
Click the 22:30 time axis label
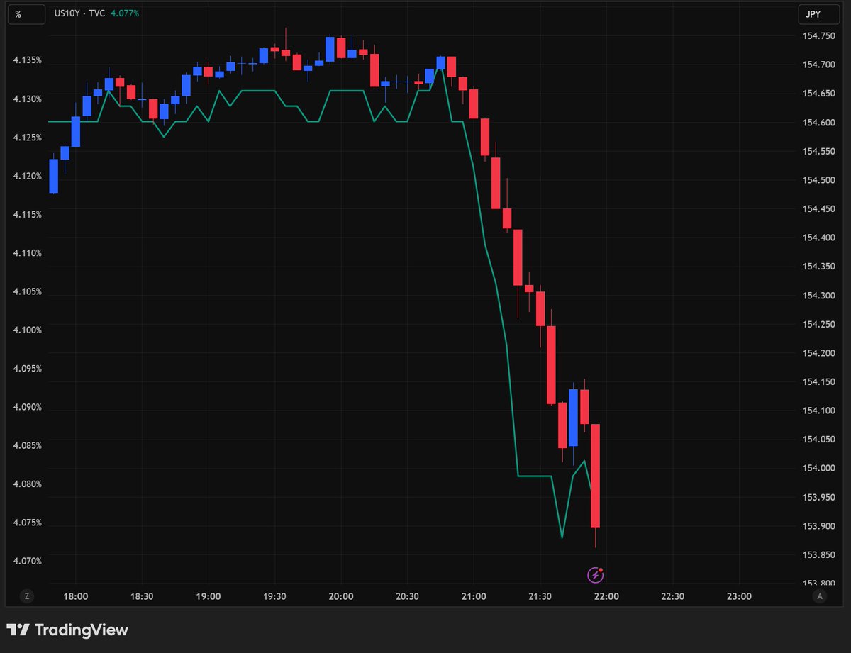coord(672,596)
